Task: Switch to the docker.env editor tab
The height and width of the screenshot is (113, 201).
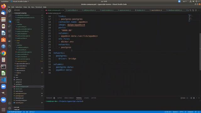Action: [140, 10]
